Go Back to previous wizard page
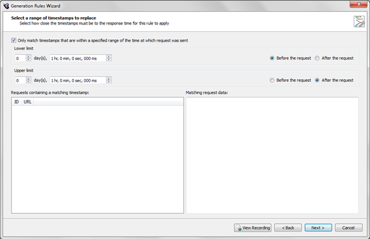Image resolution: width=370 pixels, height=239 pixels. coord(287,228)
